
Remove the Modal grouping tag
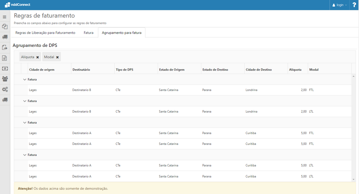[x=57, y=57]
